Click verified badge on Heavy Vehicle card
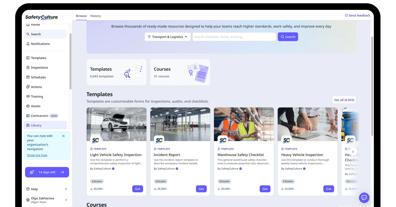Image resolution: width=396 pixels, height=207 pixels. pos(304,169)
